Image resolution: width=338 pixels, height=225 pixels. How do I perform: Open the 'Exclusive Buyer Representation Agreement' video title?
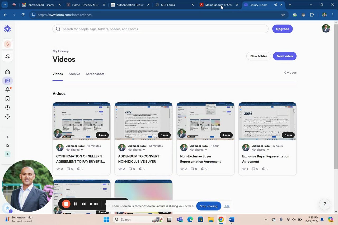pyautogui.click(x=266, y=159)
